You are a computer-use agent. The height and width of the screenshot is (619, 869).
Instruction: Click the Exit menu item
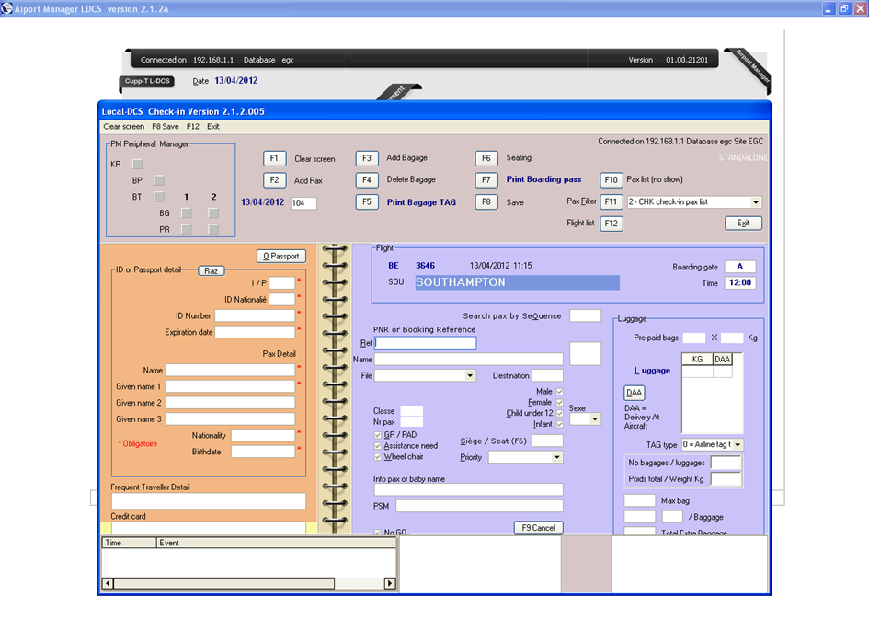click(x=213, y=126)
